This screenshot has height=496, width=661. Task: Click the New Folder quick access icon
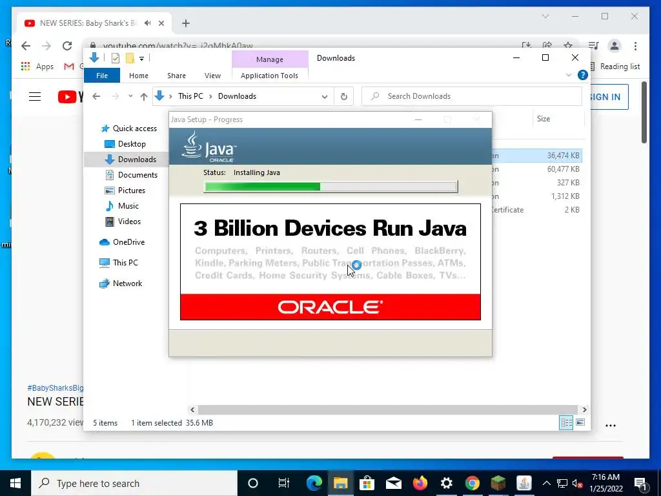coord(130,58)
